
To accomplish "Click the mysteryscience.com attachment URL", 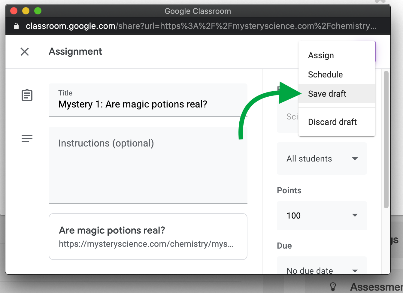I will [x=146, y=244].
